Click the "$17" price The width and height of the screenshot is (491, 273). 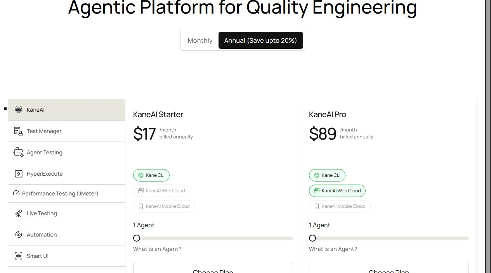(144, 134)
